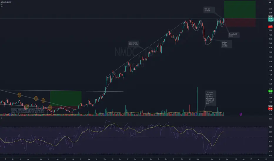Screen dimensions: 274x161
Task: Click the '2024' label on the time axis
Action: point(166,159)
